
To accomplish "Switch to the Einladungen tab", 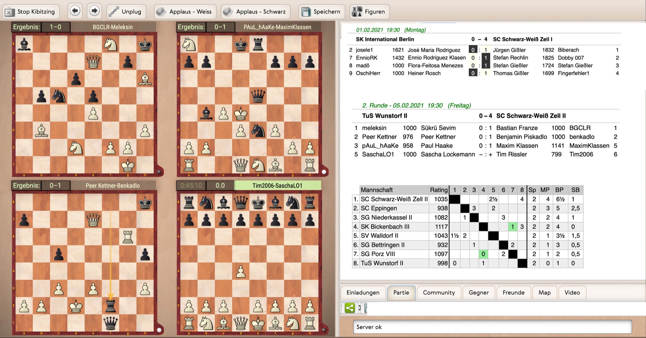I will click(x=363, y=292).
